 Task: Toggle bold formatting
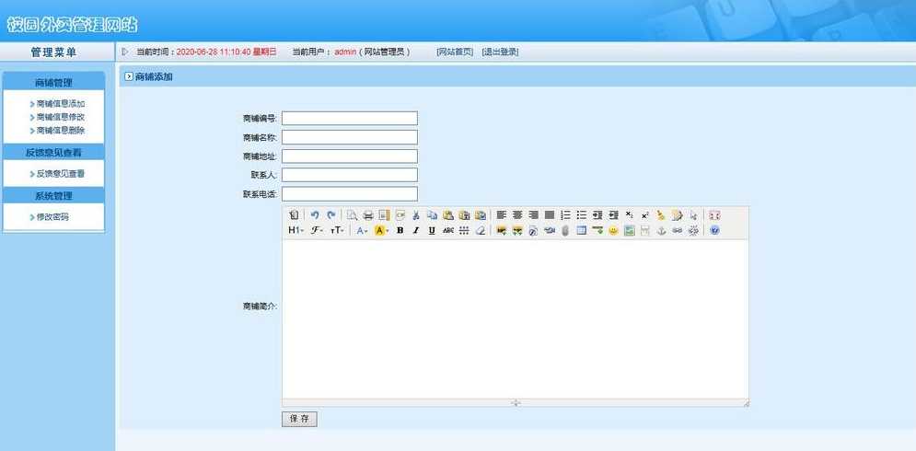tap(400, 231)
